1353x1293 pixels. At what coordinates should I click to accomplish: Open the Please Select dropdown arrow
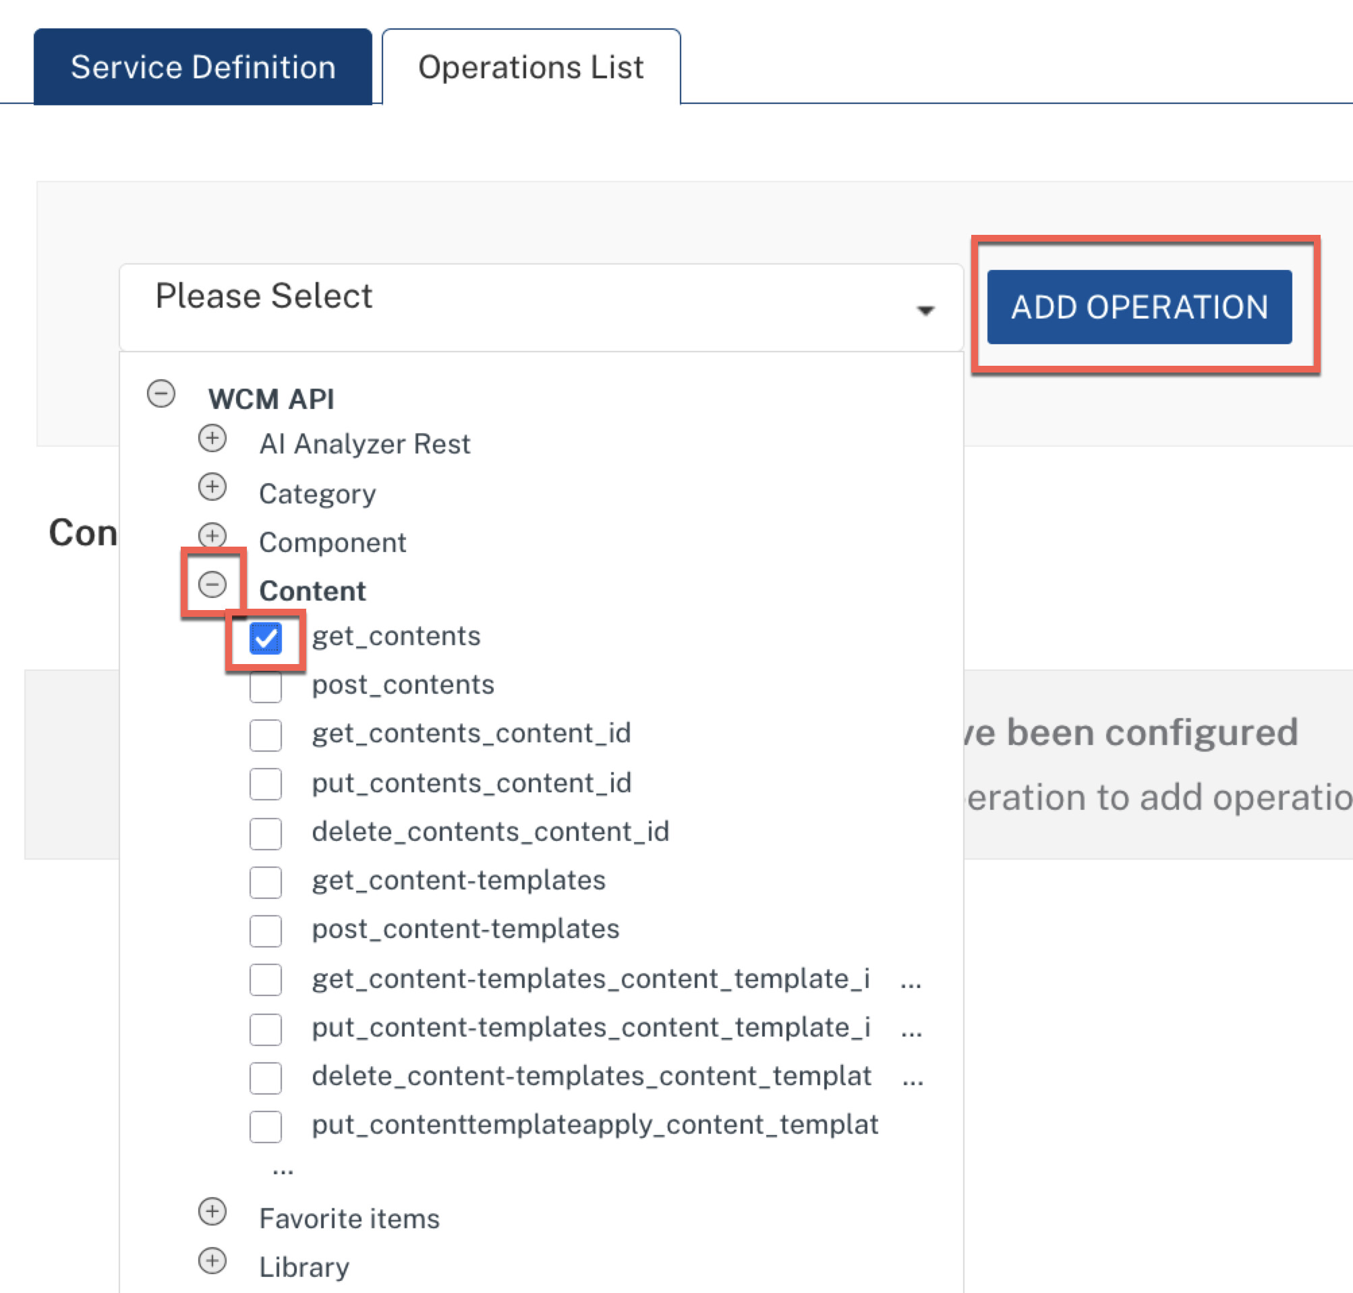pyautogui.click(x=925, y=311)
